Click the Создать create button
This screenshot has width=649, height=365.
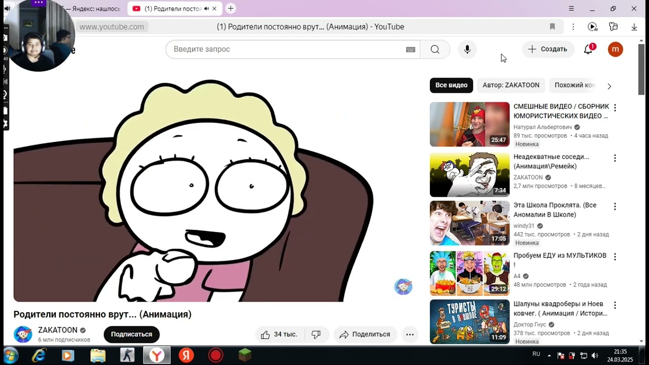tap(548, 49)
